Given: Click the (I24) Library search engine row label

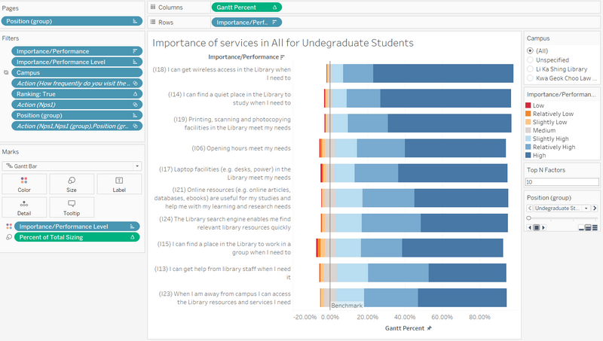Looking at the screenshot, I should click(x=225, y=223).
